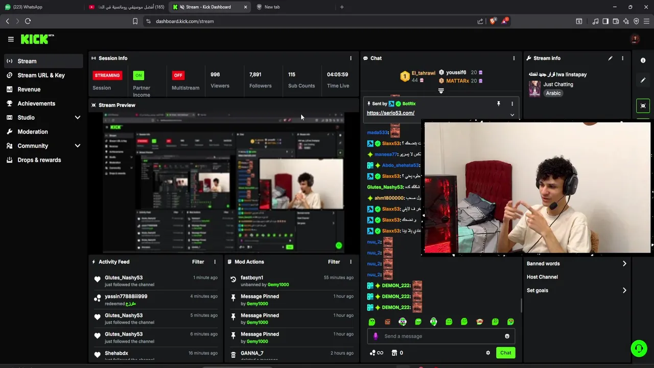Go to Revenue page

[x=43, y=89]
